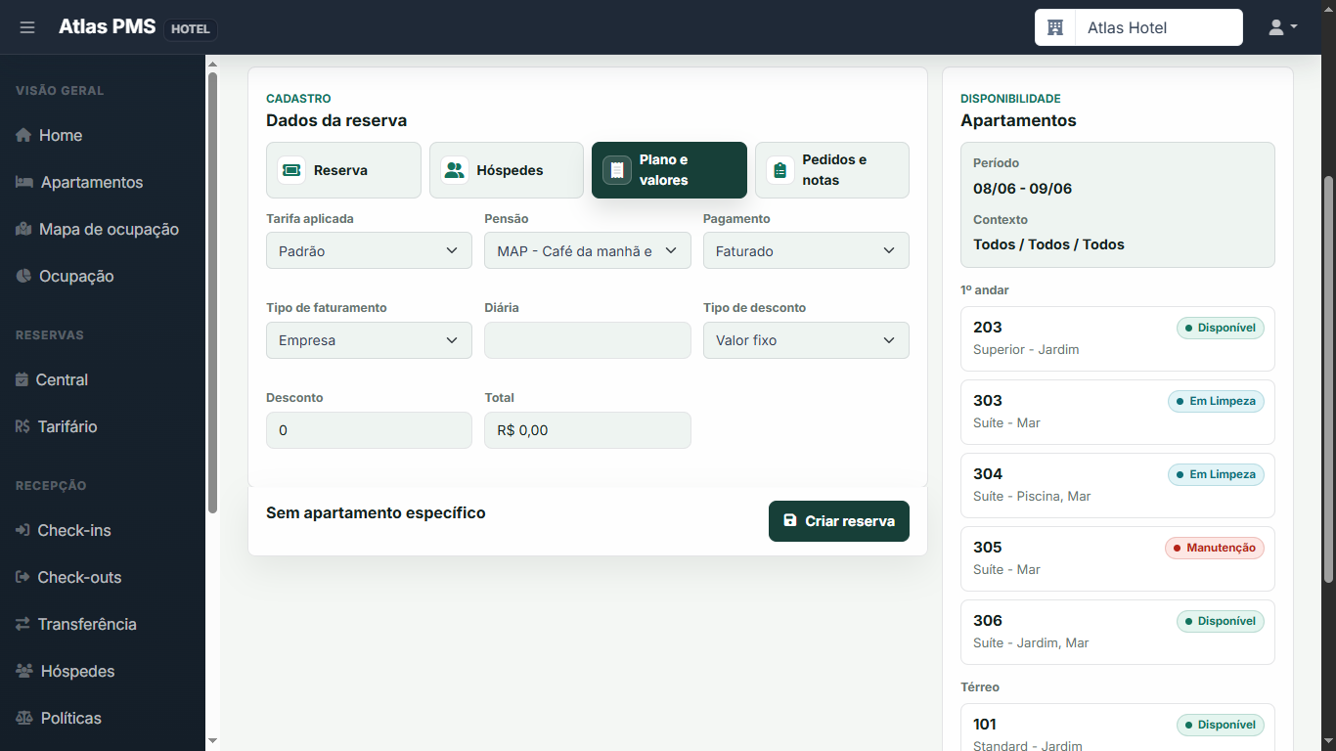
Task: Select apartment 305 Suíte - Mar card
Action: tap(1118, 558)
